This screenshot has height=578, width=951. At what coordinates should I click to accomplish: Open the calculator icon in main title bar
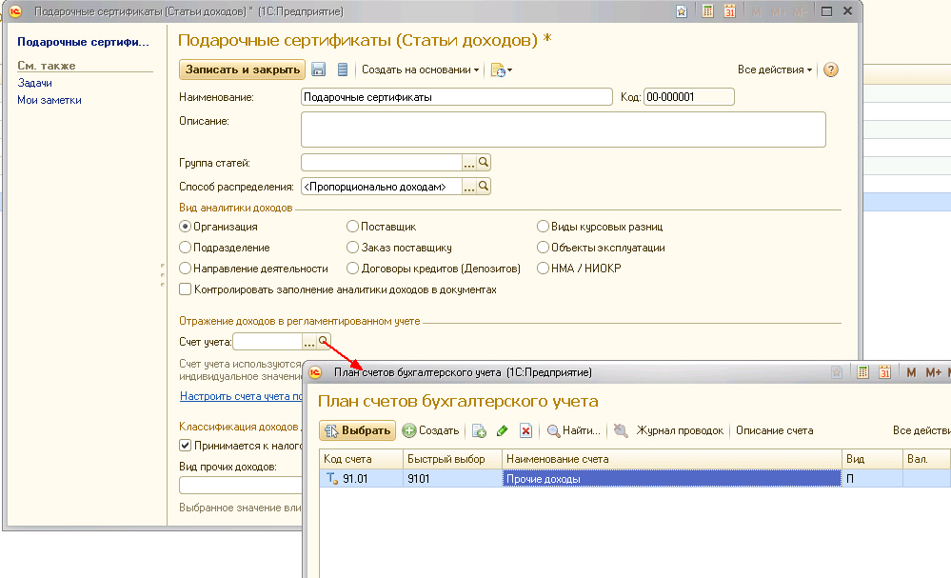[x=707, y=11]
